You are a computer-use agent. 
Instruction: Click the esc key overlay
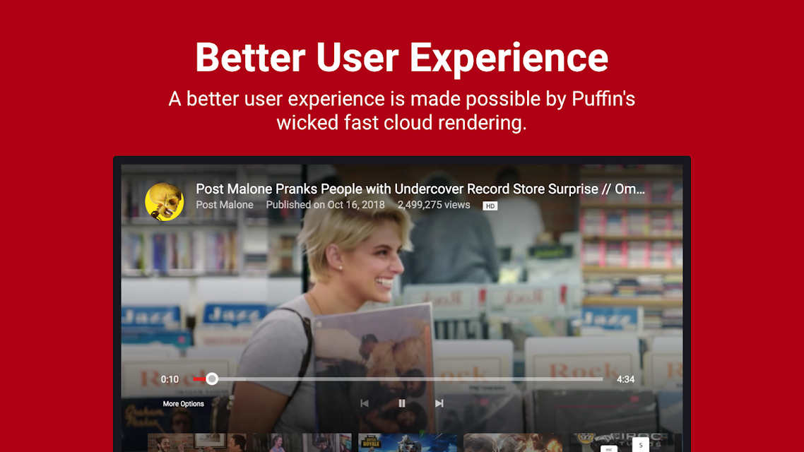coord(609,449)
